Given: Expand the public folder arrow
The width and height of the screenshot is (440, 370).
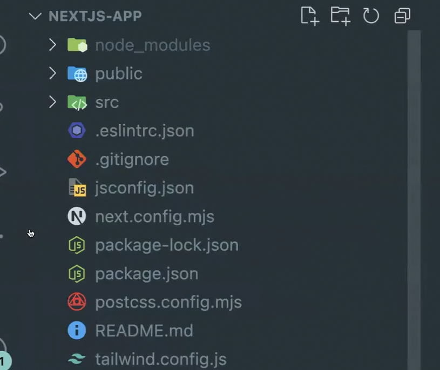Looking at the screenshot, I should (52, 73).
